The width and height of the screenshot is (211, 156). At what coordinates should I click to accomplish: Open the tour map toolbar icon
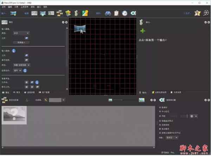(68, 13)
